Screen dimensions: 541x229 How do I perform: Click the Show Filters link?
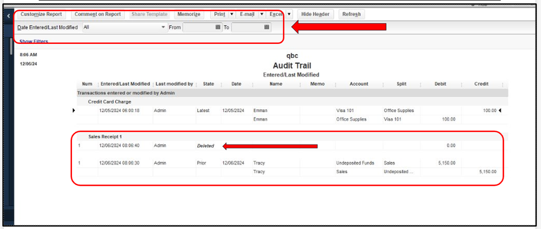pyautogui.click(x=34, y=41)
